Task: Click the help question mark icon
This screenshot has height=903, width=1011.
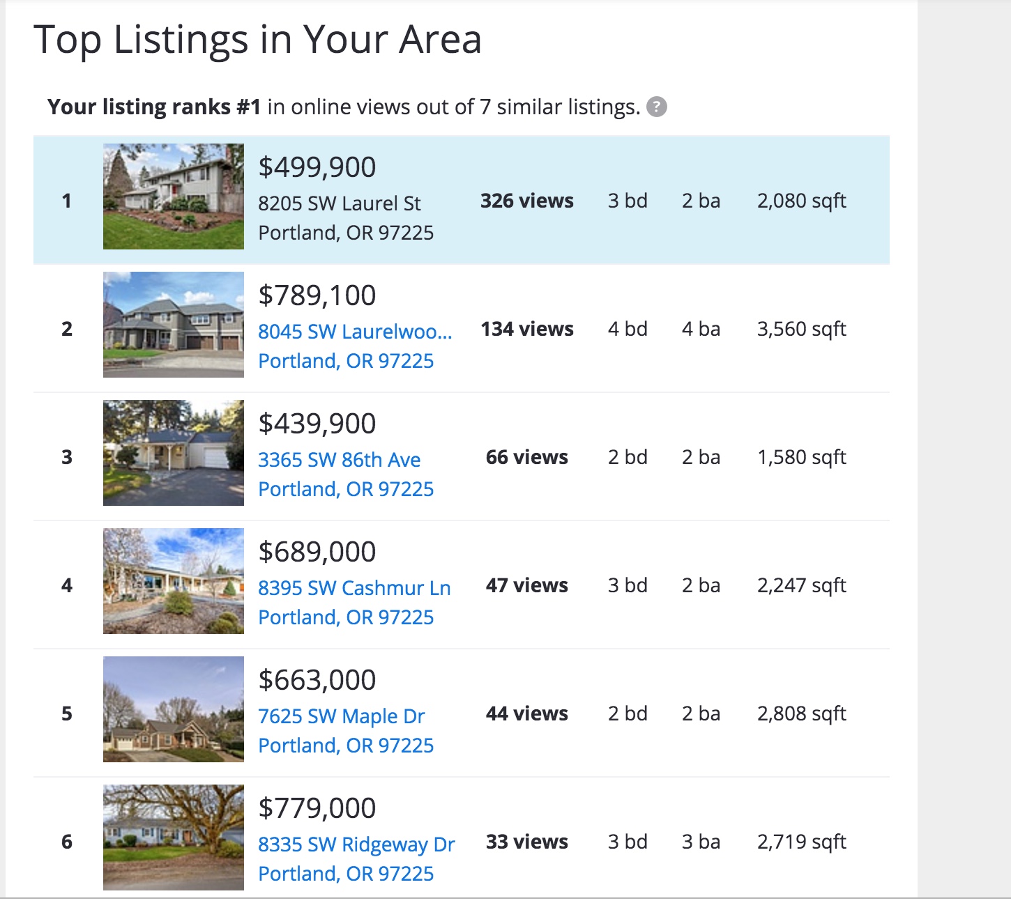Action: [657, 107]
